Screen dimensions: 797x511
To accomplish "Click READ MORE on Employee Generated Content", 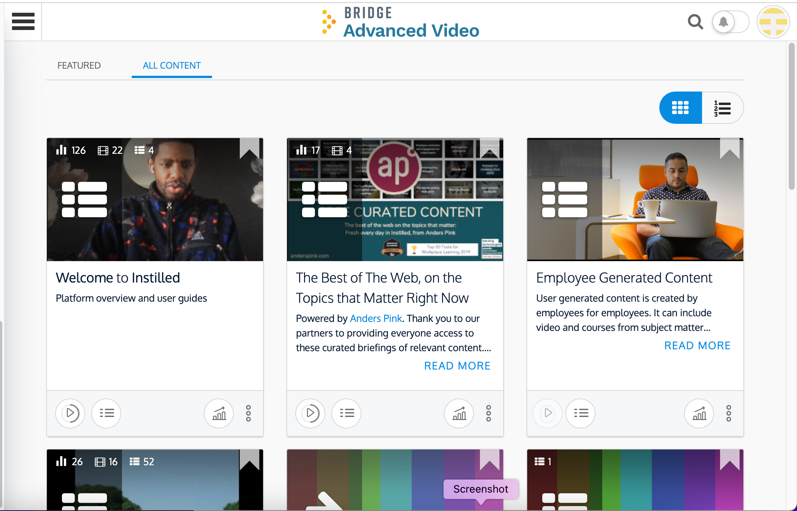I will (x=697, y=345).
